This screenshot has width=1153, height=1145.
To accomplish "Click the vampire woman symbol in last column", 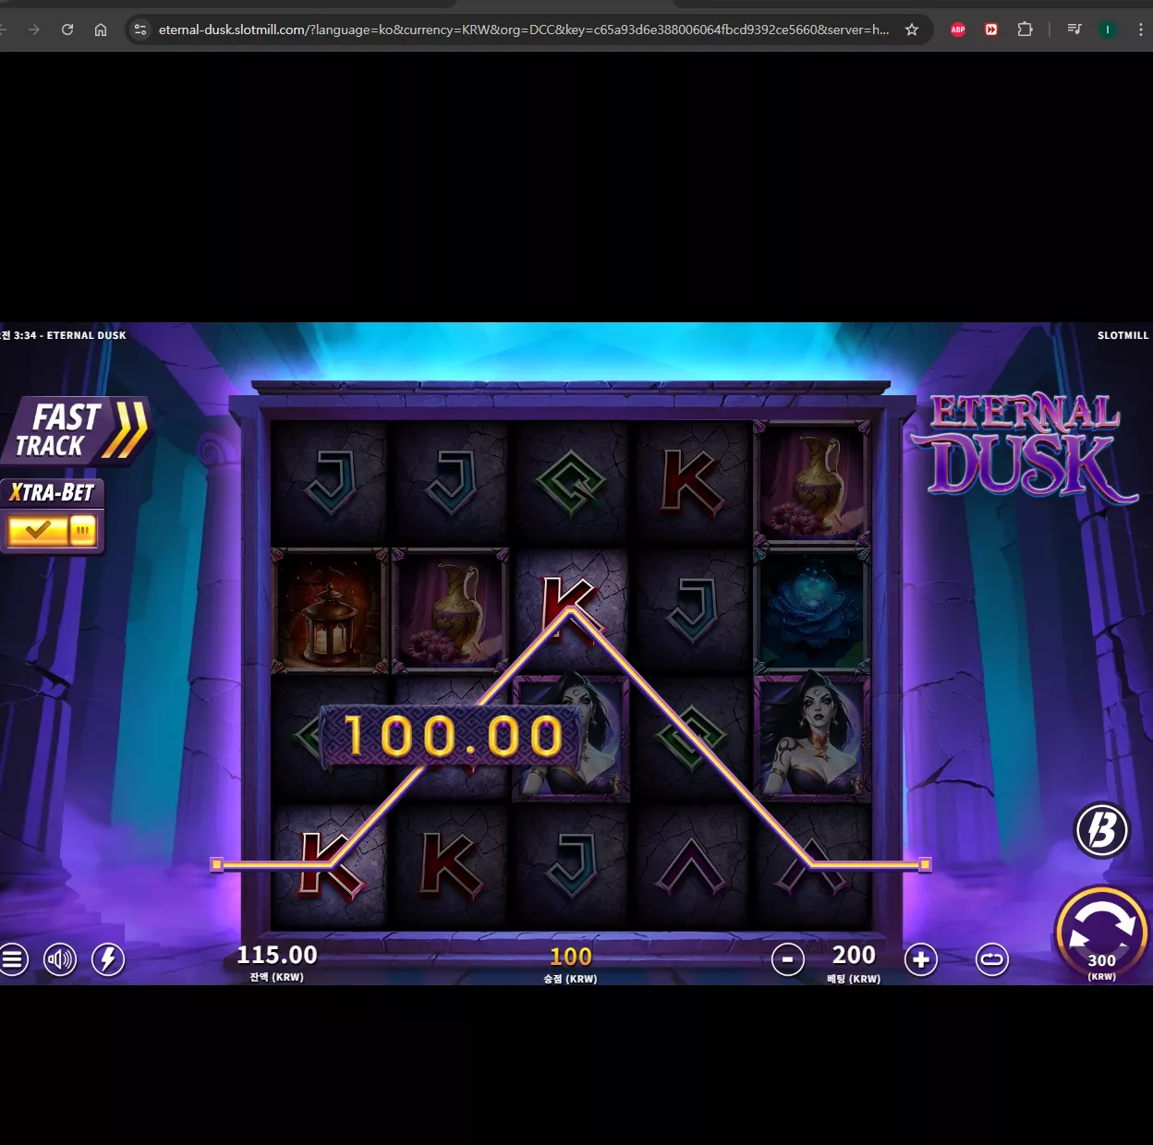I will point(812,737).
